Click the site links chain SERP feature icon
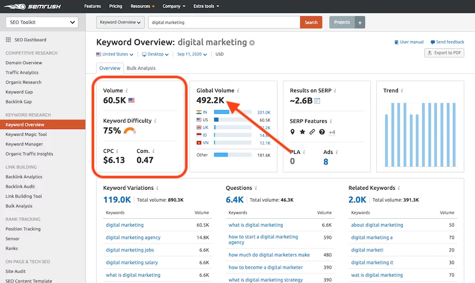This screenshot has height=283, width=475. [x=312, y=132]
